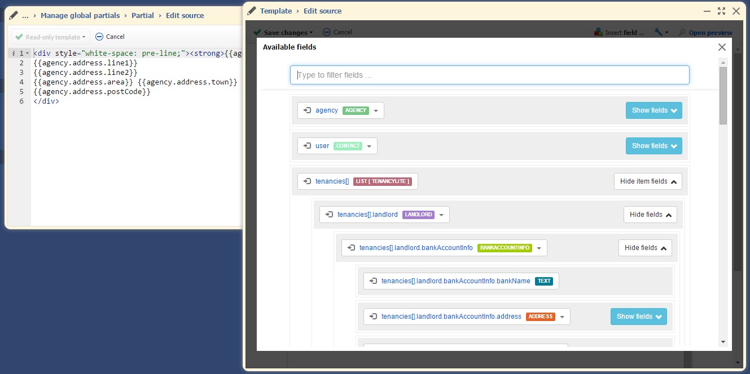Click the Available fields vertical scrollbar thumb

(723, 95)
